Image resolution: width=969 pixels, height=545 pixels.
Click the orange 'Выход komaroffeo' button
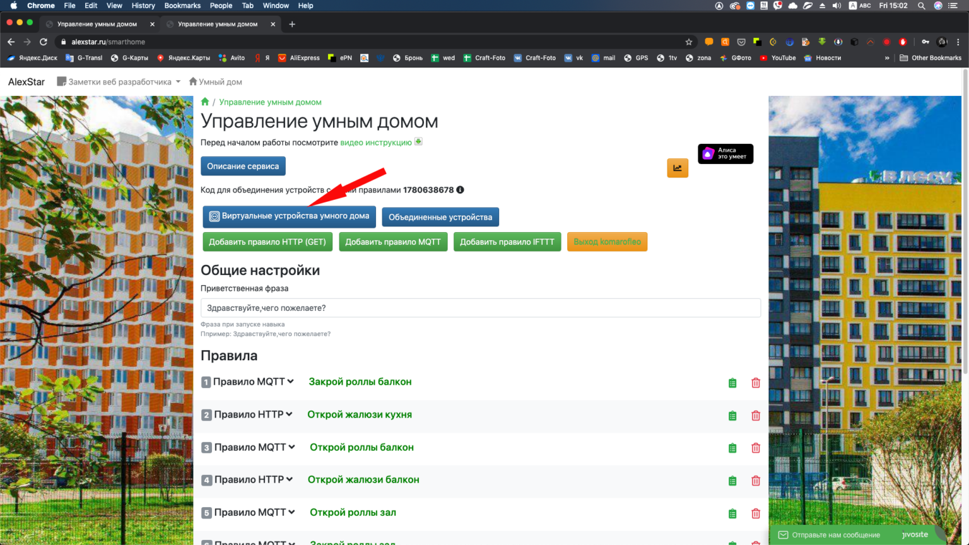pyautogui.click(x=607, y=242)
